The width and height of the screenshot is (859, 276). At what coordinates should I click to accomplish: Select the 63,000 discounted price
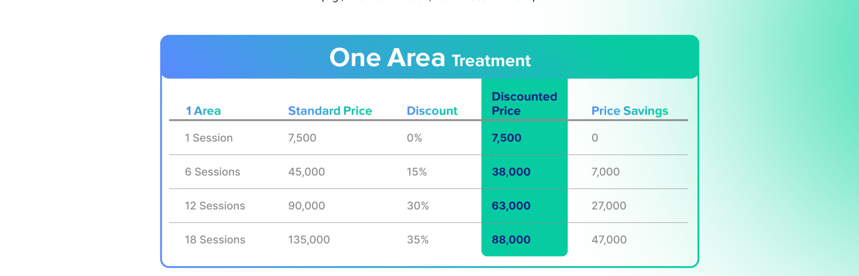511,206
